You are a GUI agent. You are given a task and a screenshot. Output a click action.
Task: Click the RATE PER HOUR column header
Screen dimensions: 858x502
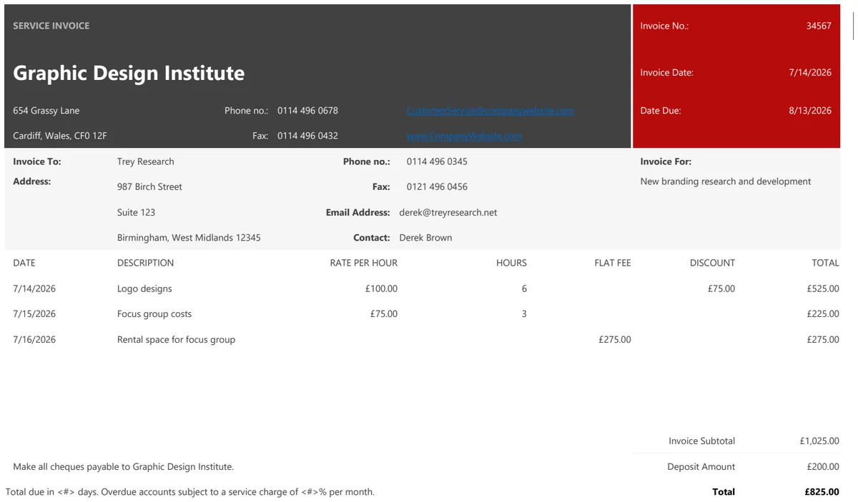click(x=363, y=263)
